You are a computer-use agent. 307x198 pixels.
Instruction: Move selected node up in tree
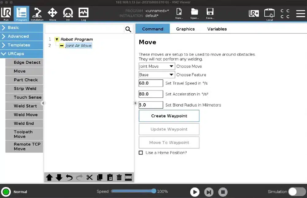(x=49, y=177)
